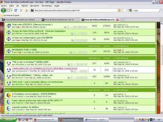
Task: View last post icon next to saidan
Action: click(125, 31)
